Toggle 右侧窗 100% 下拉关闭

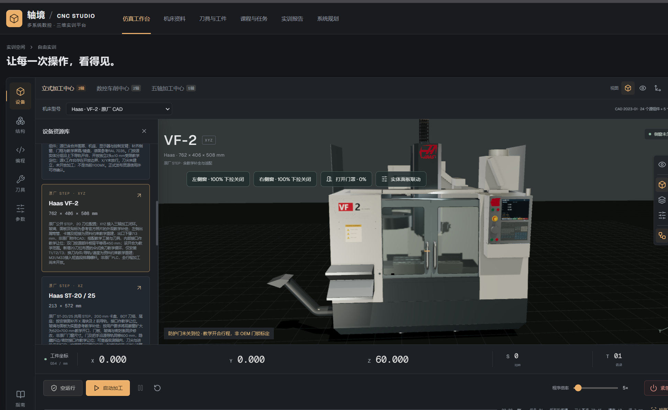tap(285, 179)
